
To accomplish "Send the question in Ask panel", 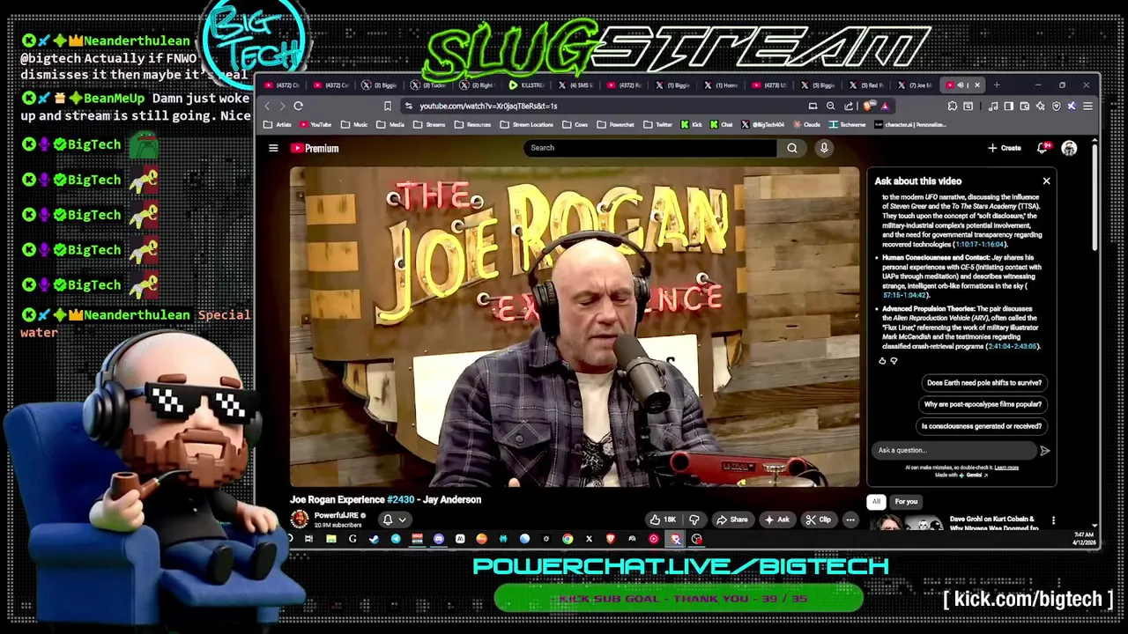I will point(1044,450).
